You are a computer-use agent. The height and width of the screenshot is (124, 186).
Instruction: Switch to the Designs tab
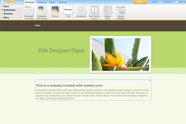coord(42,2)
